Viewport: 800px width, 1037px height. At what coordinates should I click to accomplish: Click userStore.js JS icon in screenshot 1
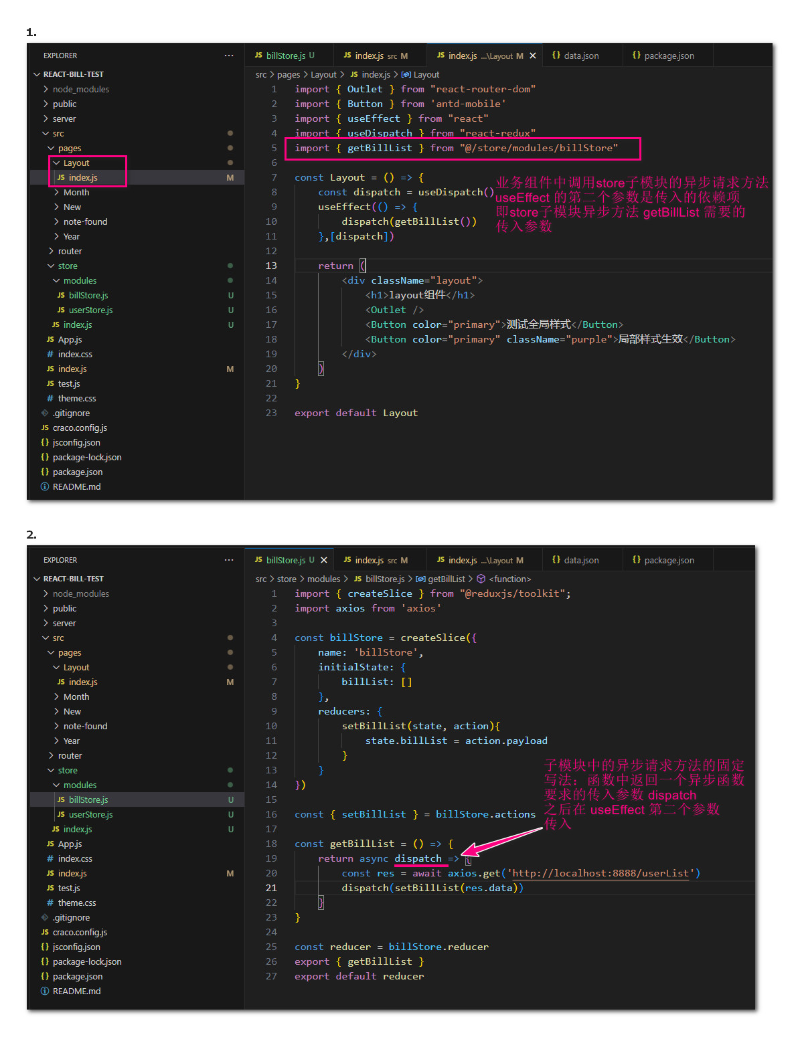pyautogui.click(x=61, y=310)
